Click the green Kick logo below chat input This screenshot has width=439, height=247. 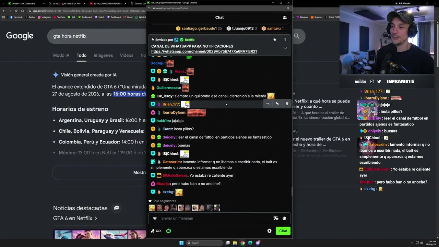point(168,231)
